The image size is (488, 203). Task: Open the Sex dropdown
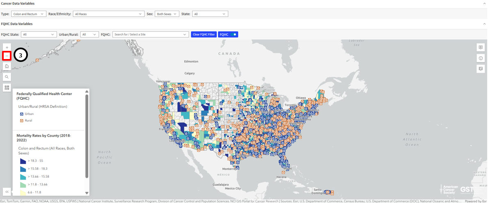pos(167,14)
